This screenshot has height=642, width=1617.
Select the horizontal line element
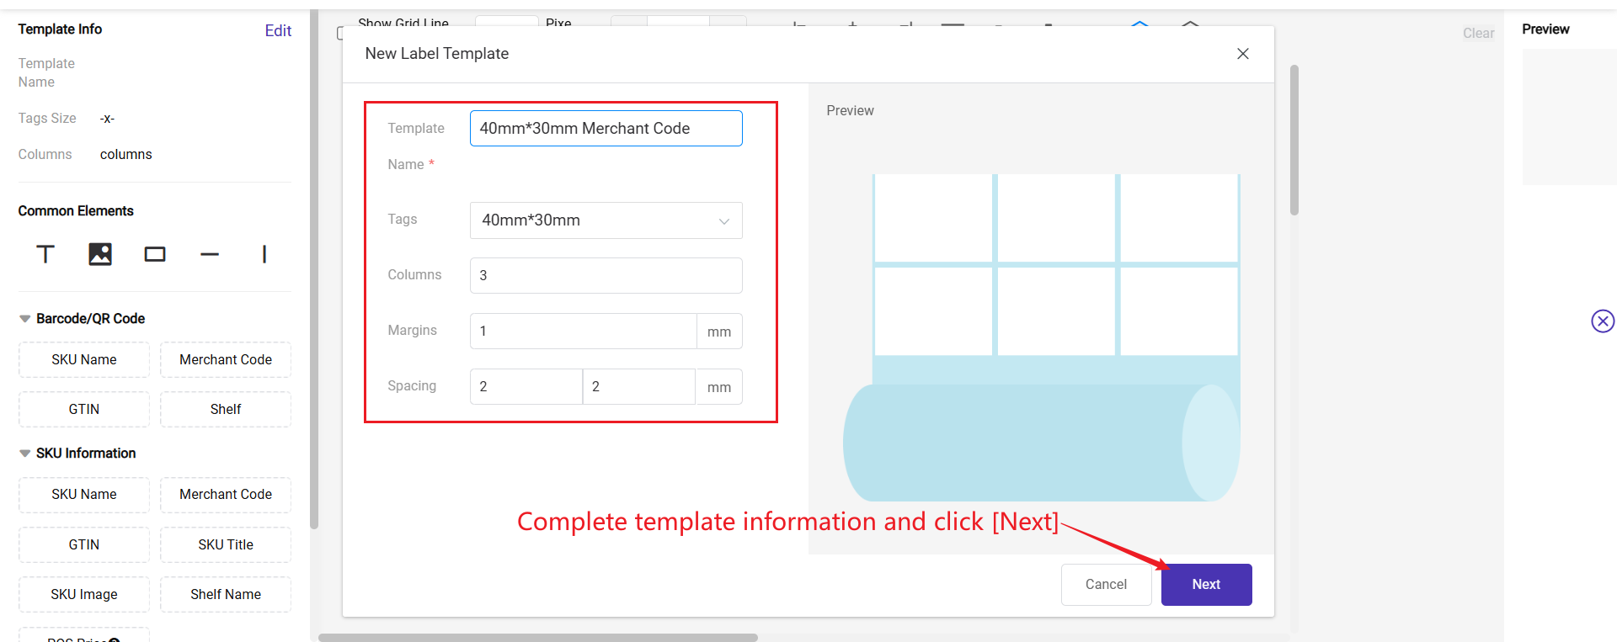pos(210,254)
